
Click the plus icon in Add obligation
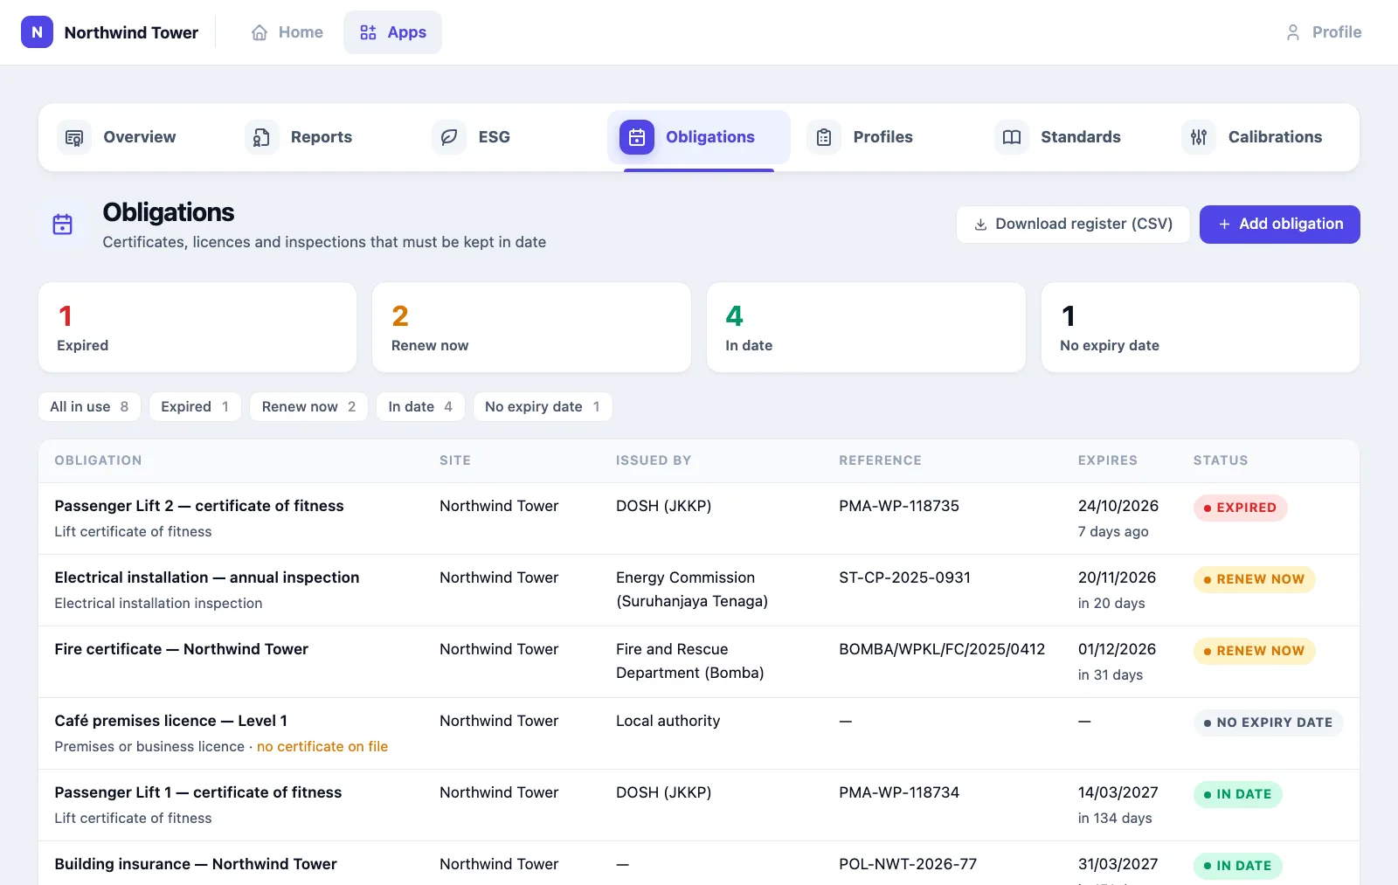pyautogui.click(x=1224, y=225)
